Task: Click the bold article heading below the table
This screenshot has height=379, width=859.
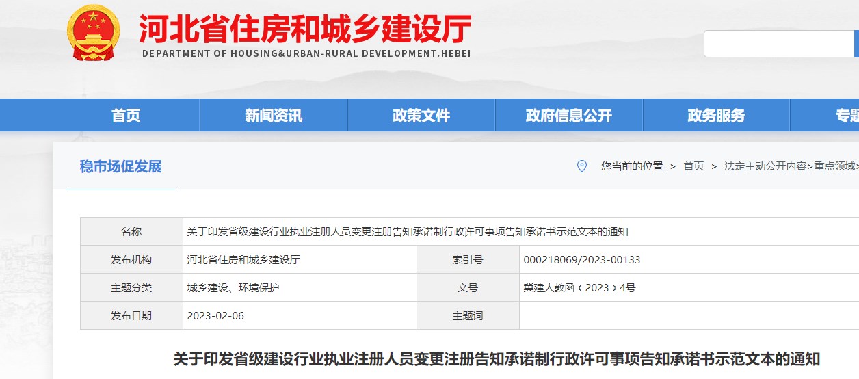Action: pyautogui.click(x=496, y=359)
